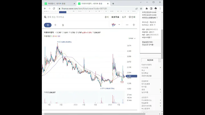This screenshot has height=115, width=205.
Task: Click the help icon next to 외국인소진율
Action: (157, 18)
